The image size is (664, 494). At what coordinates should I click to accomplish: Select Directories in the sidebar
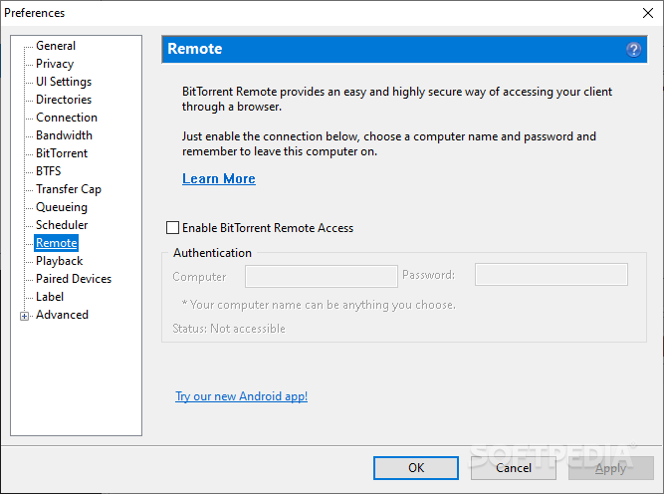[64, 100]
